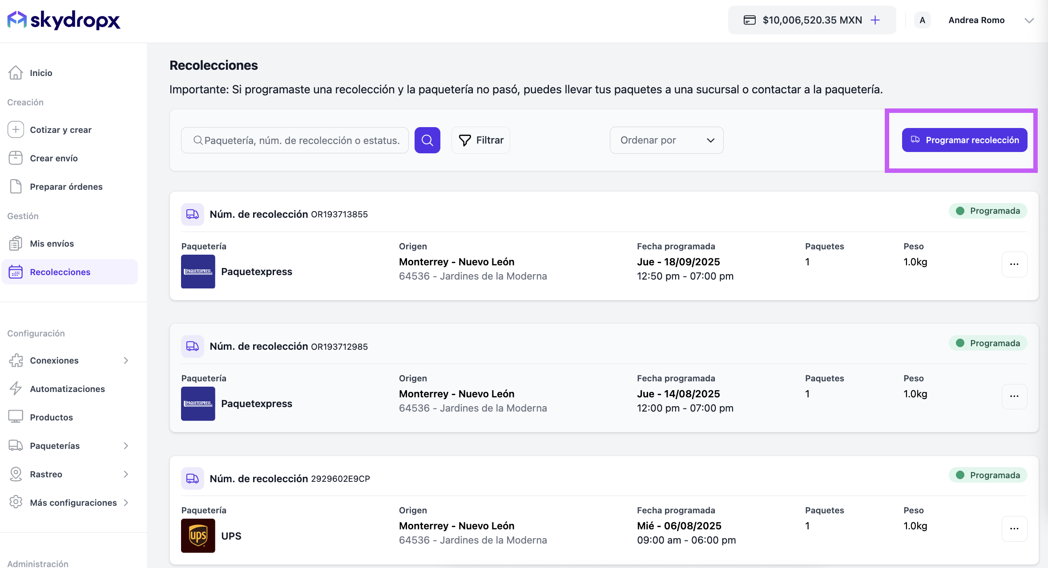Click the user avatar with letter A
Screen dimensions: 1048x568
(x=922, y=20)
